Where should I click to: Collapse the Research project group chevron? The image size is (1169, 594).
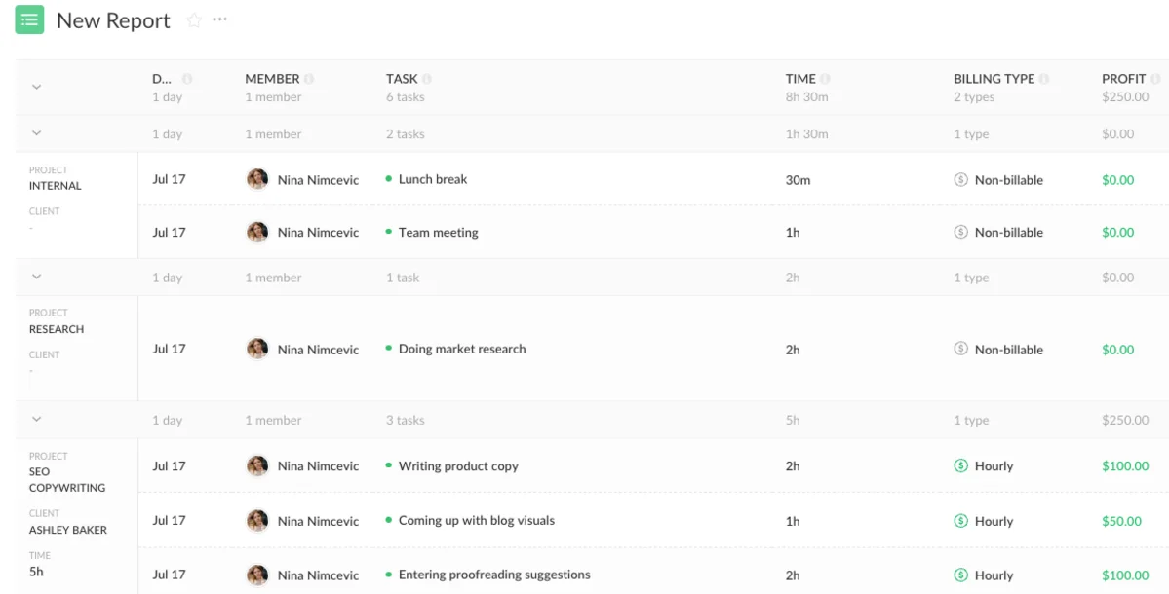coord(36,277)
